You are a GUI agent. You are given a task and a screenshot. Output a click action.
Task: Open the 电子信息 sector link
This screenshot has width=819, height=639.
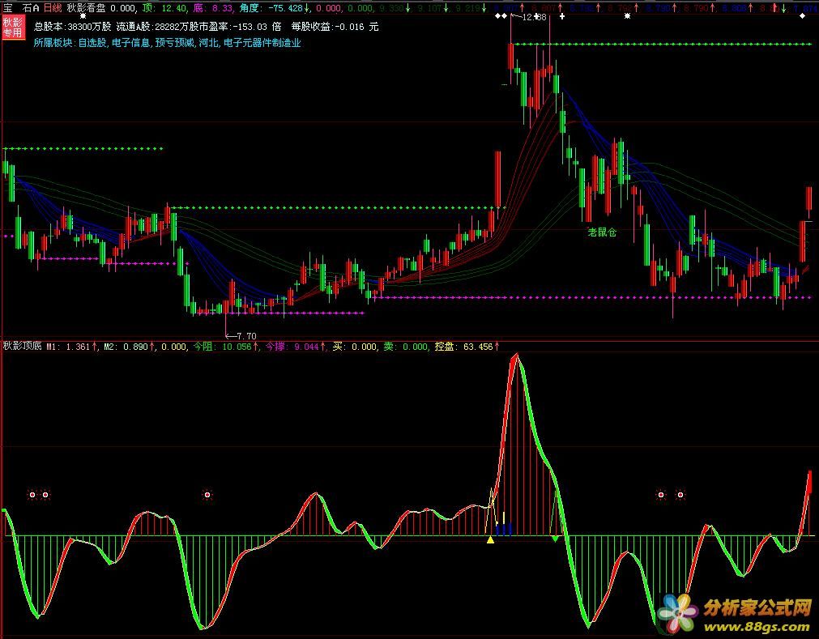point(131,43)
